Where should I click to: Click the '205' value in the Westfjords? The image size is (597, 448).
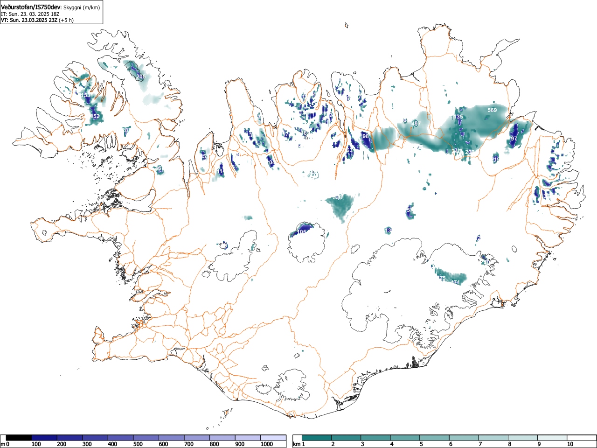coord(141,77)
